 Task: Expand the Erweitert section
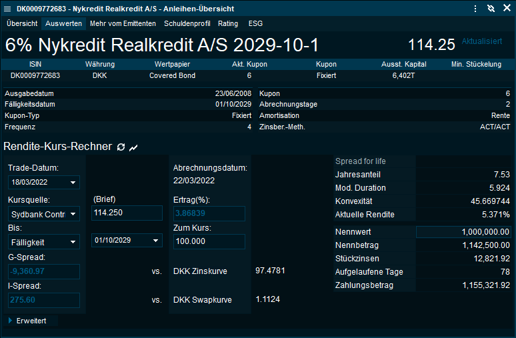click(31, 321)
